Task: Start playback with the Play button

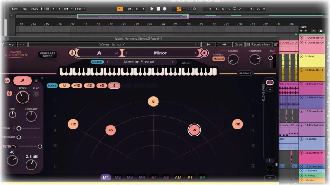Action: [152, 9]
